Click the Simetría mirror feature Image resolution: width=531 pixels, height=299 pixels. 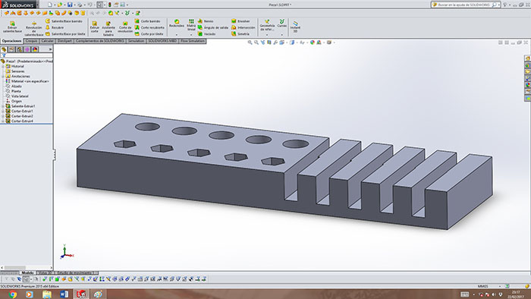[240, 34]
